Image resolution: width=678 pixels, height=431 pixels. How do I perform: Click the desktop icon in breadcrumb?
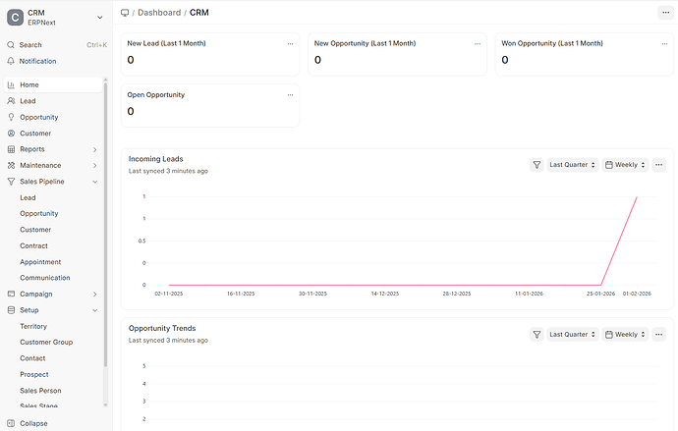click(x=125, y=13)
